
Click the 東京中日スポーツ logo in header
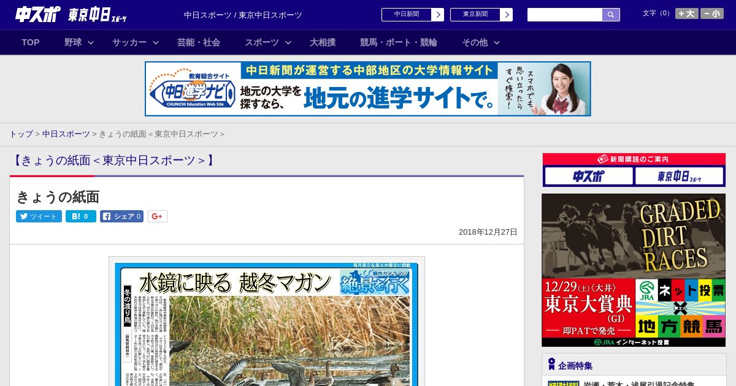[98, 15]
